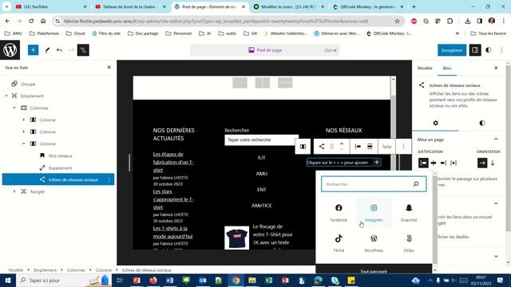The image size is (511, 287).
Task: Collapse the Mise en page section
Action: (x=496, y=140)
